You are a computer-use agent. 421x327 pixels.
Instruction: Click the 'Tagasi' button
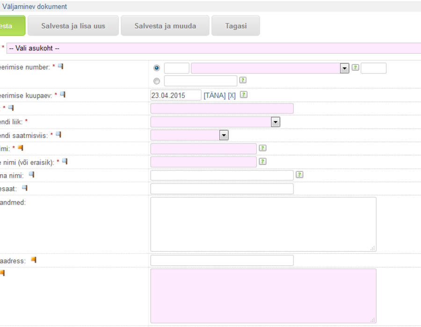pyautogui.click(x=236, y=26)
